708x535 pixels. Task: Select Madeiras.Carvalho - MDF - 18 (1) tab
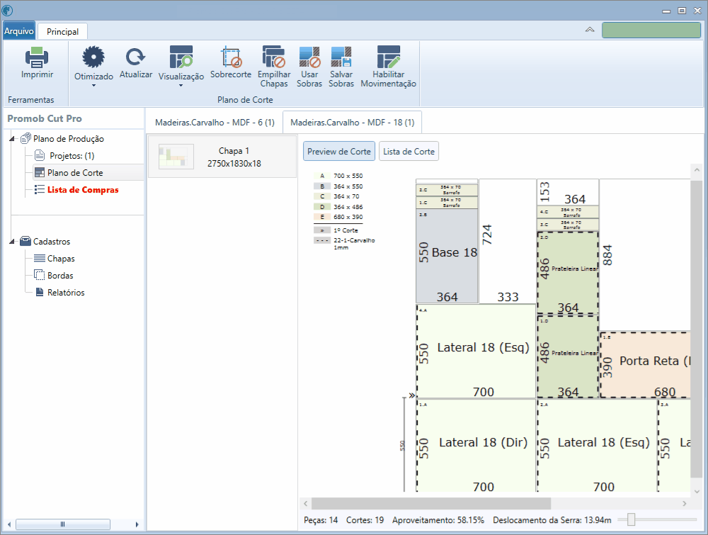[x=352, y=123]
